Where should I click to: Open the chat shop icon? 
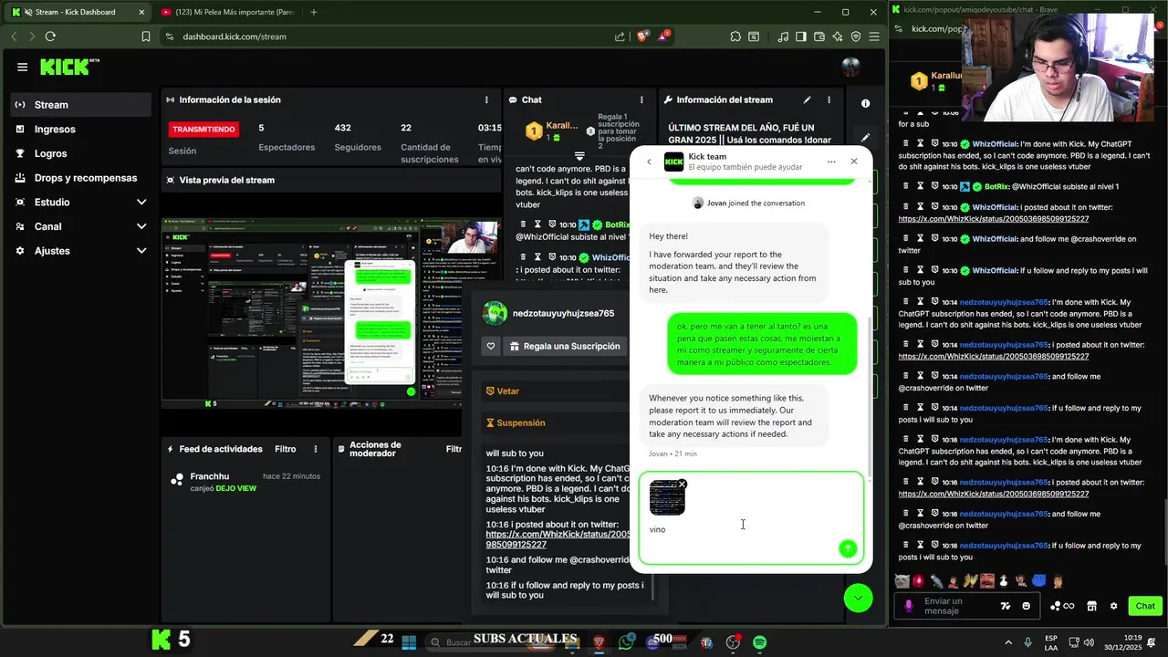tap(1091, 606)
